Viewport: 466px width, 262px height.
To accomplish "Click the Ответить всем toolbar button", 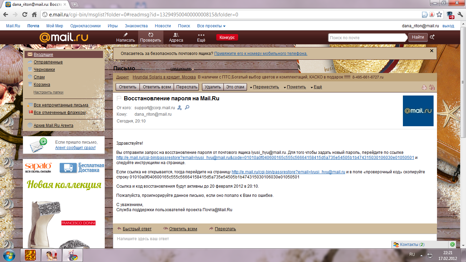I will 157,87.
